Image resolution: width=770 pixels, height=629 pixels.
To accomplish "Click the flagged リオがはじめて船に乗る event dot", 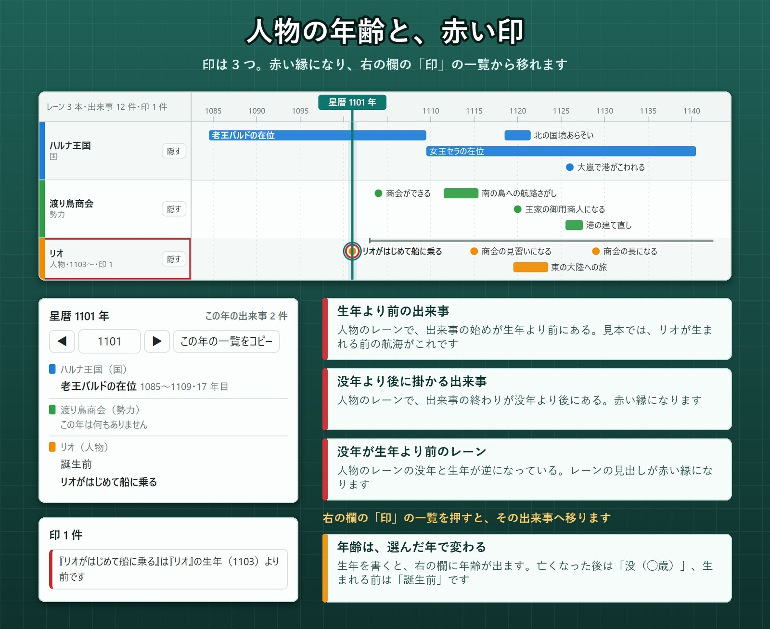I will [352, 251].
